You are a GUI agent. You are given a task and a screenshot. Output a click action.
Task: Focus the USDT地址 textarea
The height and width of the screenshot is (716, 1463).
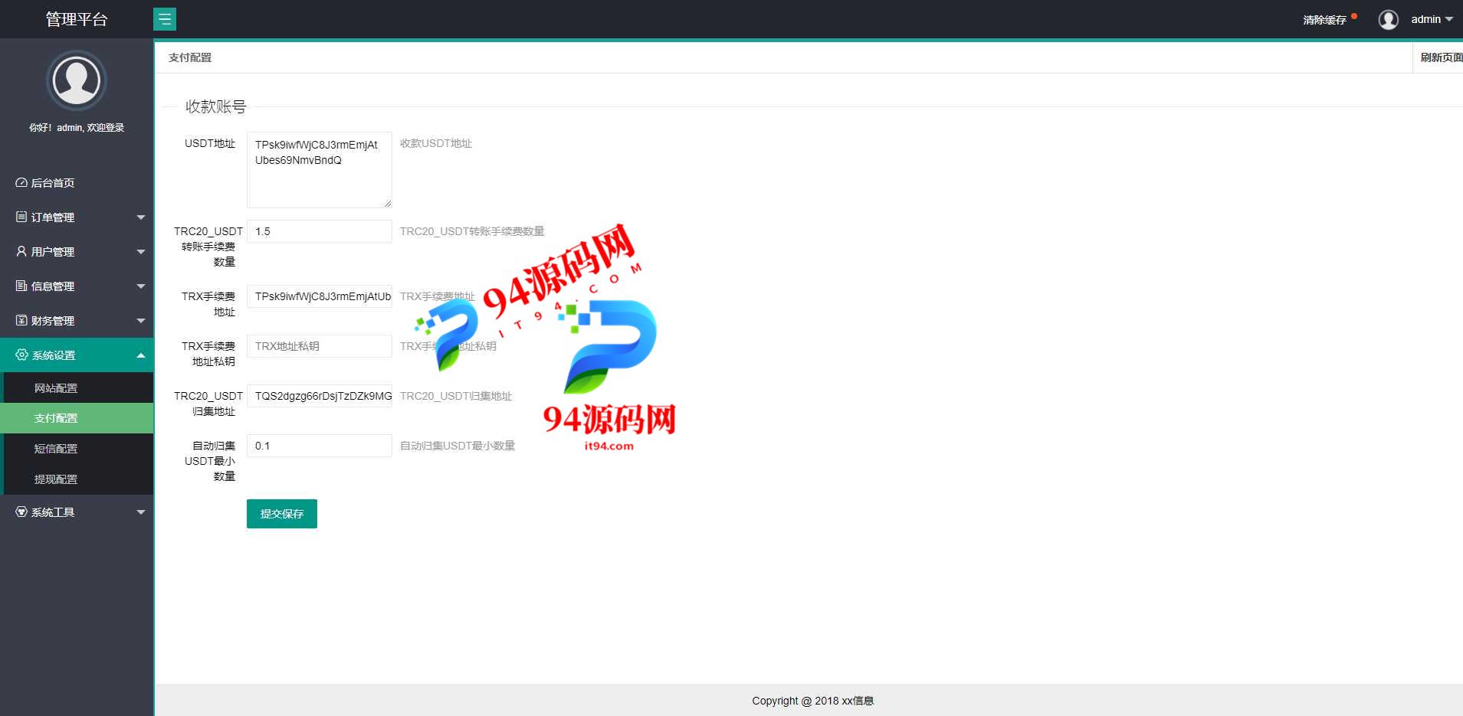[320, 170]
